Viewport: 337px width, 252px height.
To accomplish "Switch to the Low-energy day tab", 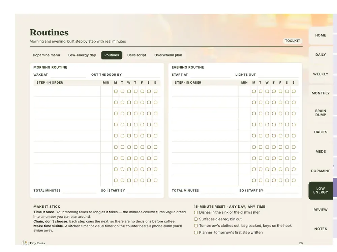I will (82, 55).
